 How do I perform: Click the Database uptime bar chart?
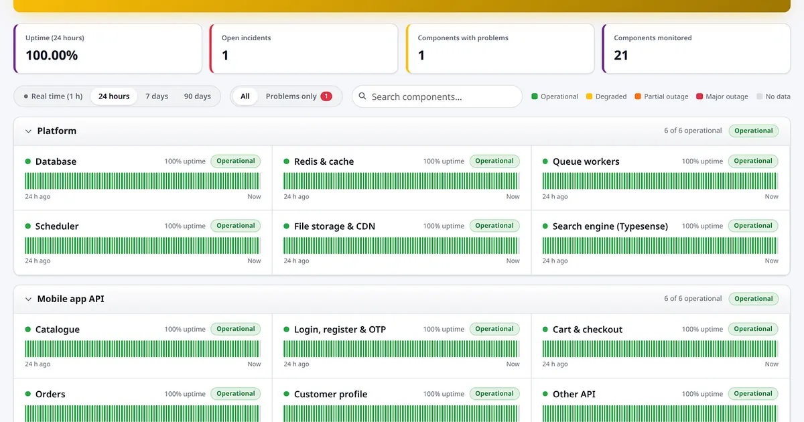[x=143, y=181]
